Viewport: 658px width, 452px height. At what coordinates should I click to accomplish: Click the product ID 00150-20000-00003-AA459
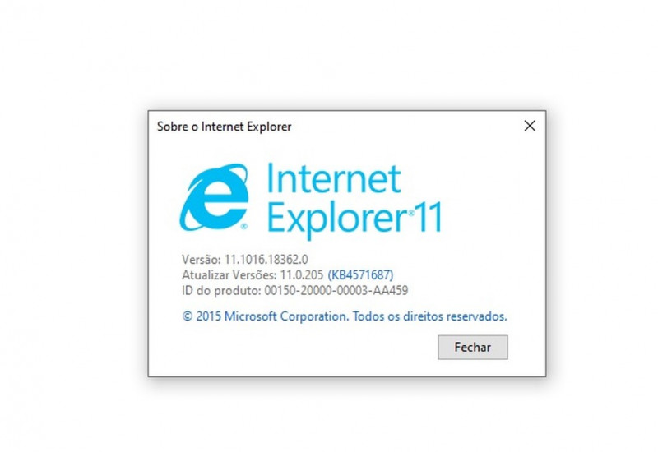coord(336,290)
